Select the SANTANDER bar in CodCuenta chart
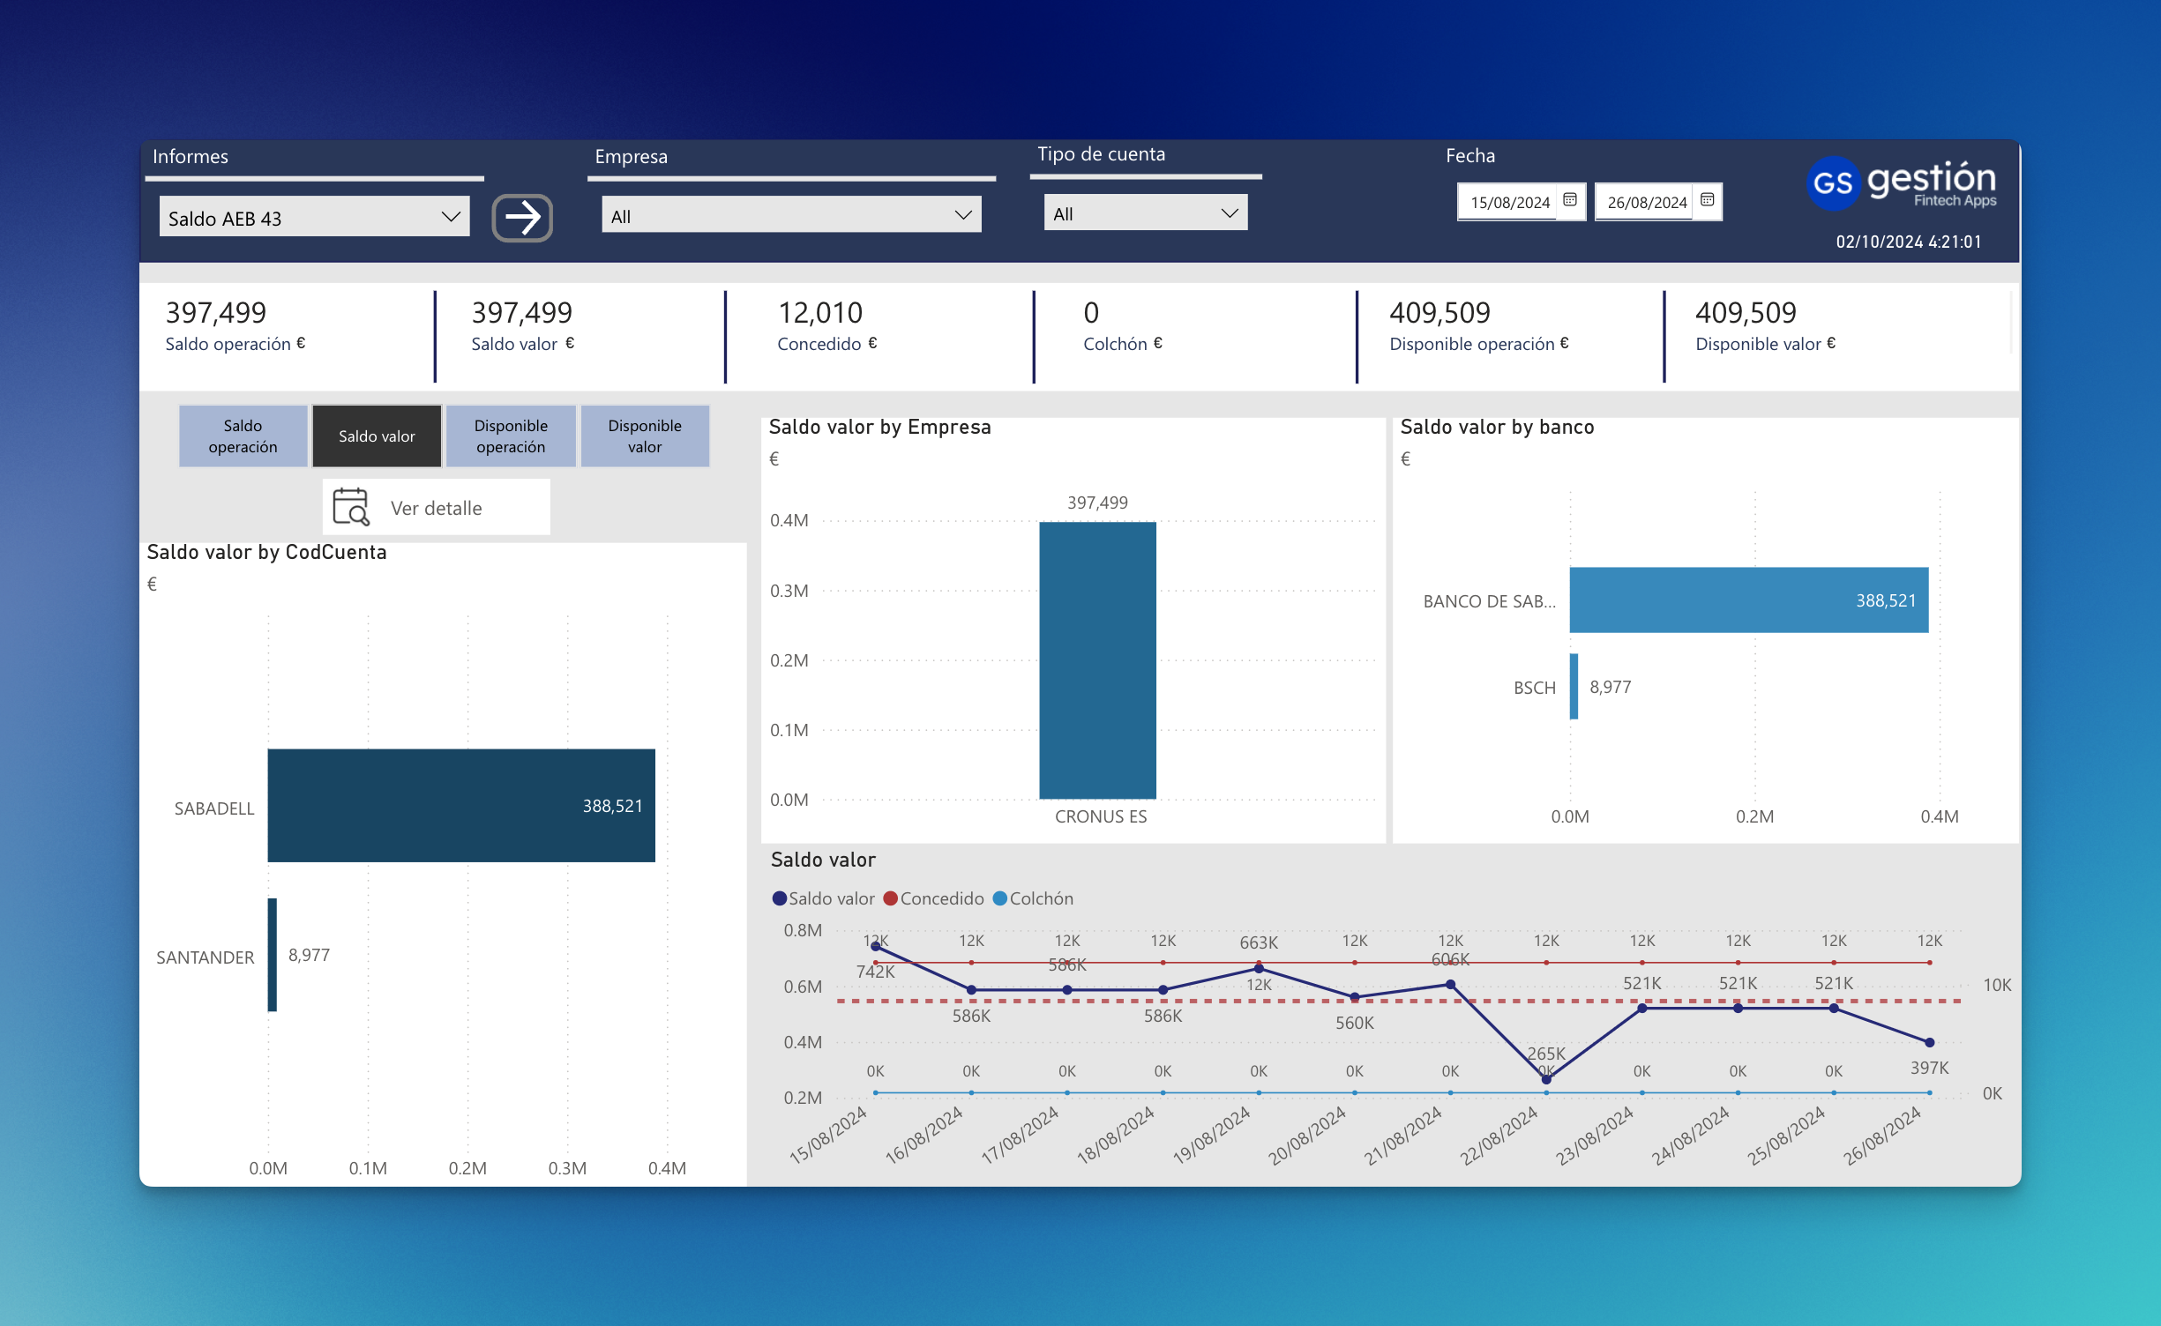This screenshot has width=2161, height=1326. point(273,955)
